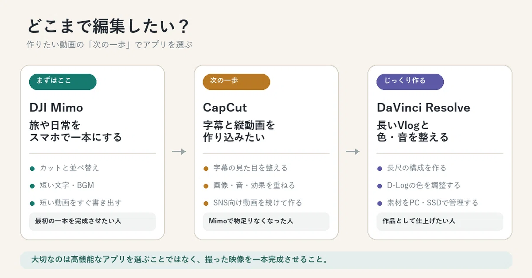Click orange bullet beside 字幕の見た目を整える
The width and height of the screenshot is (532, 278).
click(206, 169)
